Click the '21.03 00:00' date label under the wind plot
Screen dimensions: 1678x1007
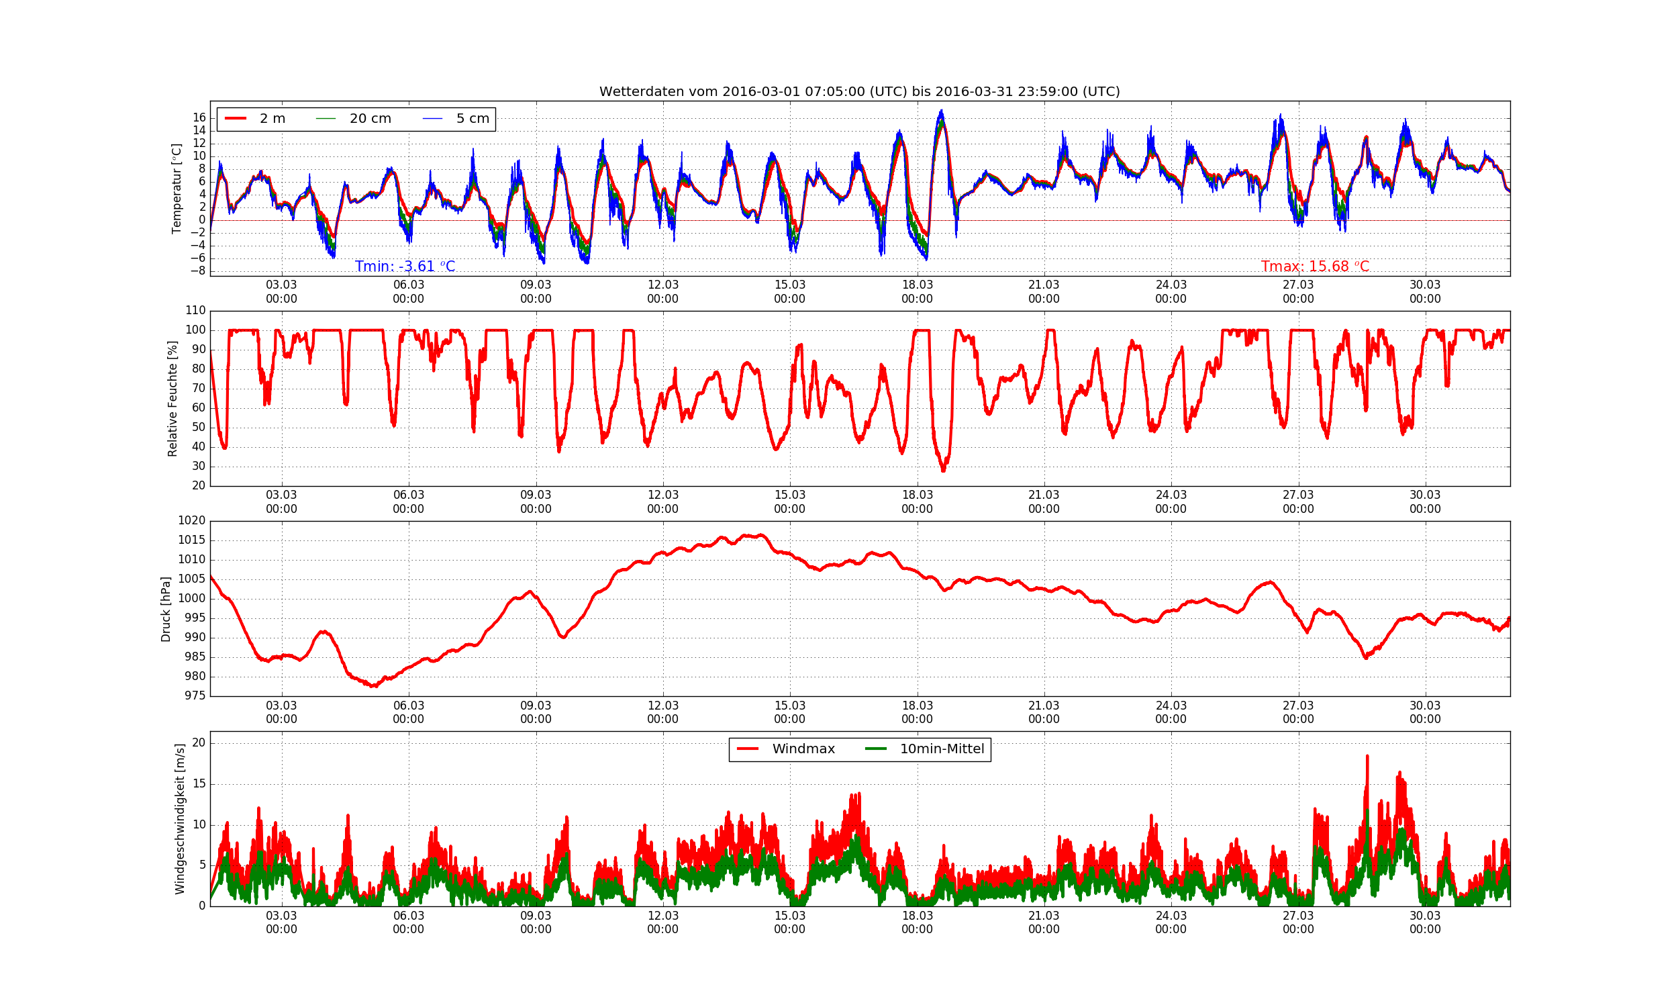click(x=1044, y=923)
